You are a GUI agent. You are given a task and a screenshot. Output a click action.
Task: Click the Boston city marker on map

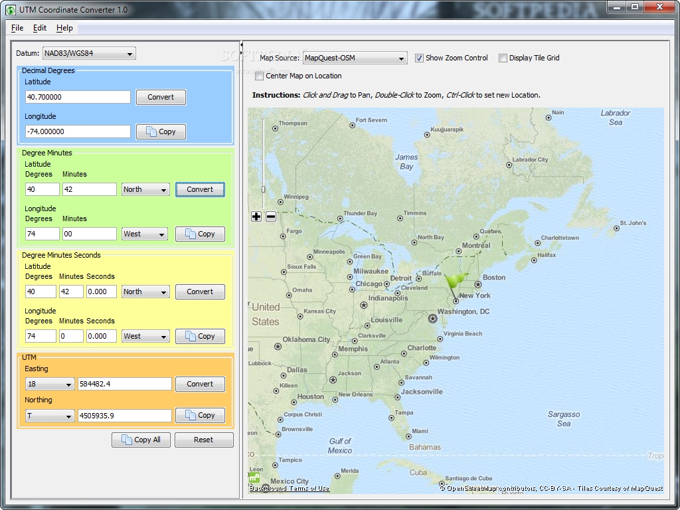click(478, 284)
